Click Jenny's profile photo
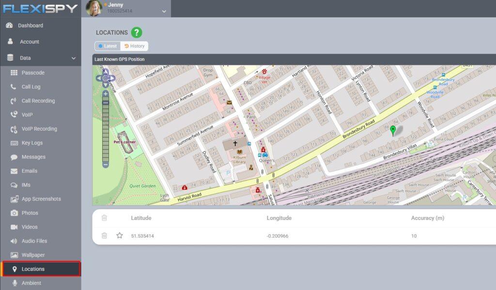Screen dimensions: 496x290 pyautogui.click(x=94, y=8)
